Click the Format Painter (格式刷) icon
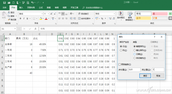Screen dimensions: 172x94 [9, 20]
